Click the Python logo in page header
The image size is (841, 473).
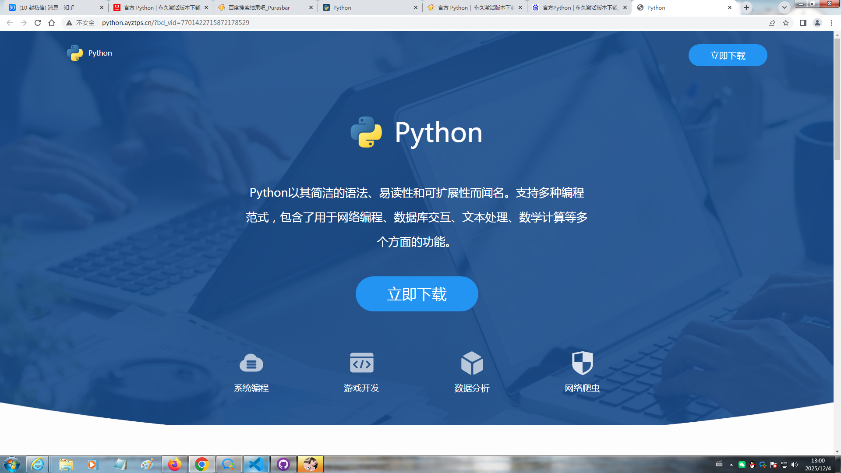tap(75, 53)
